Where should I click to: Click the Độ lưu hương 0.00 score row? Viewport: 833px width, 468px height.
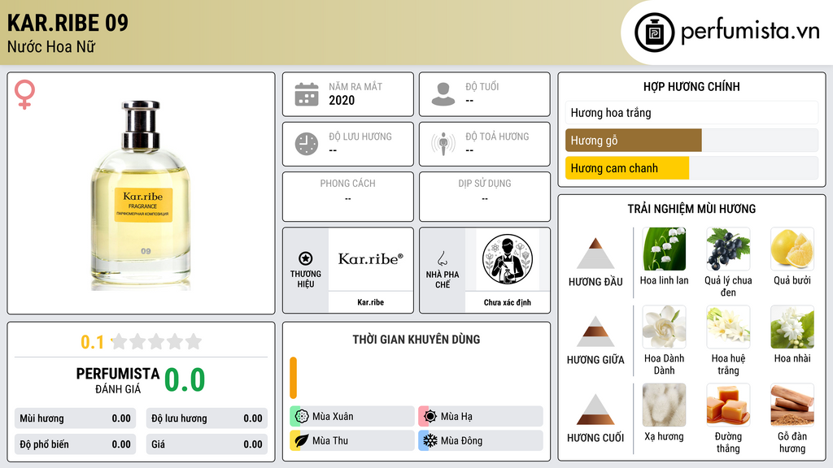[207, 418]
